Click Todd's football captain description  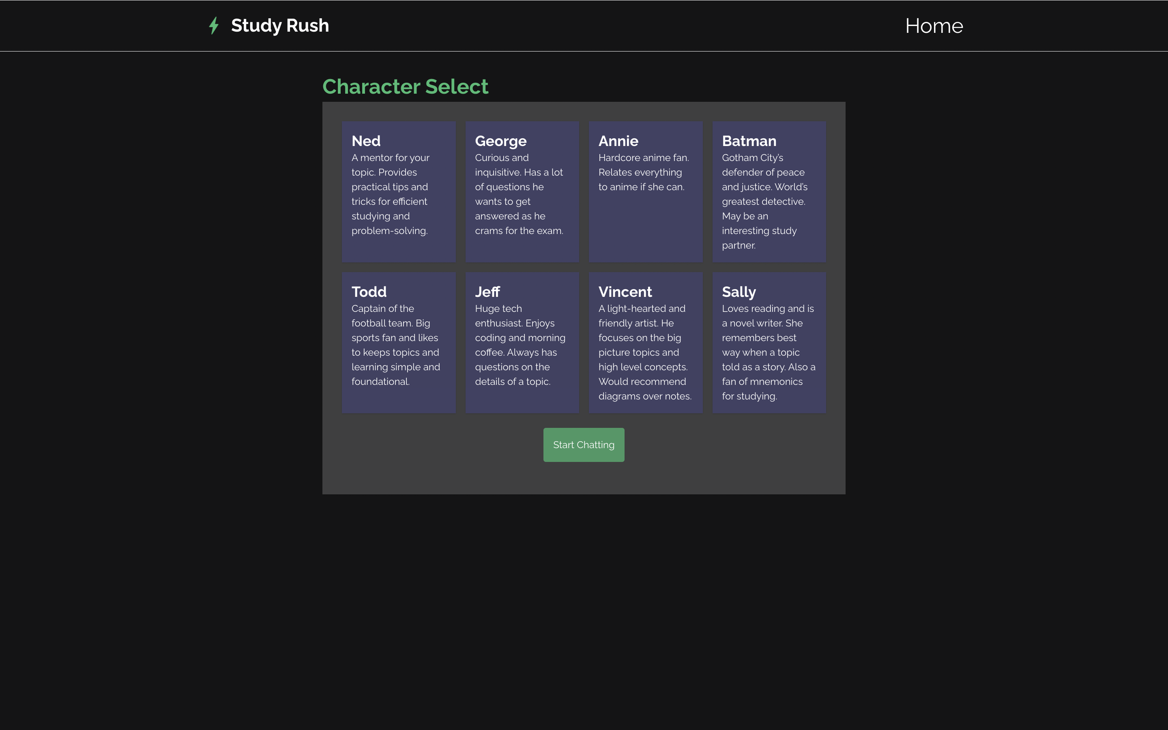(395, 345)
